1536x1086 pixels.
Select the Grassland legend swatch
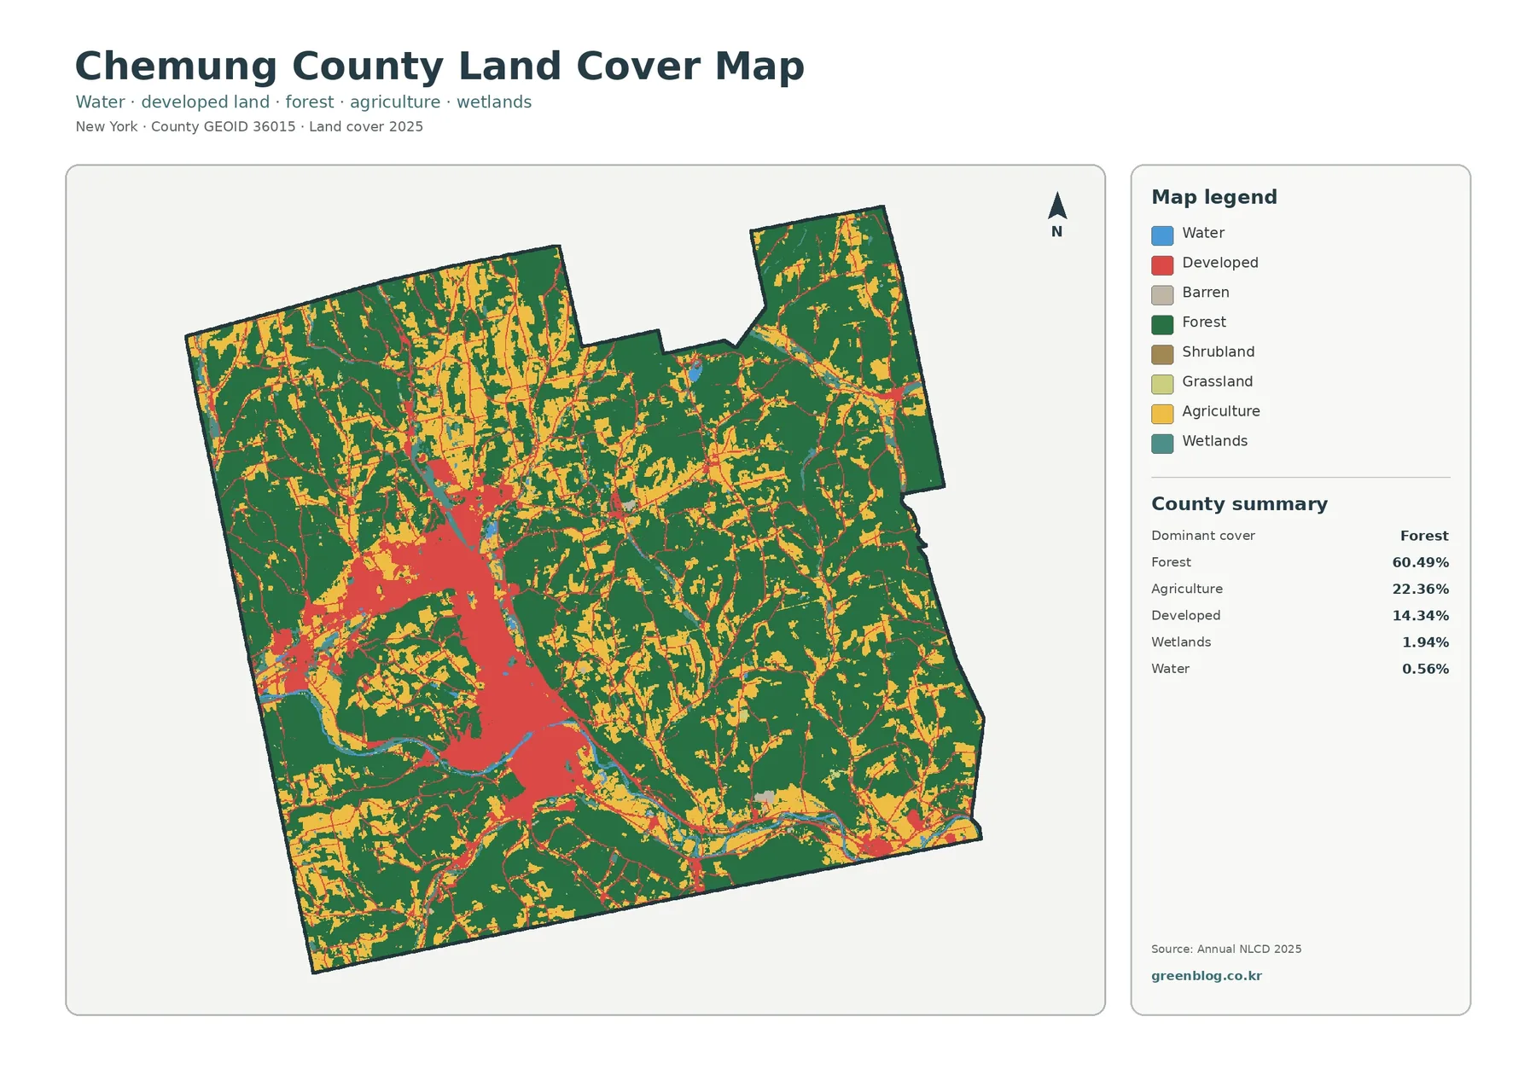1162,384
